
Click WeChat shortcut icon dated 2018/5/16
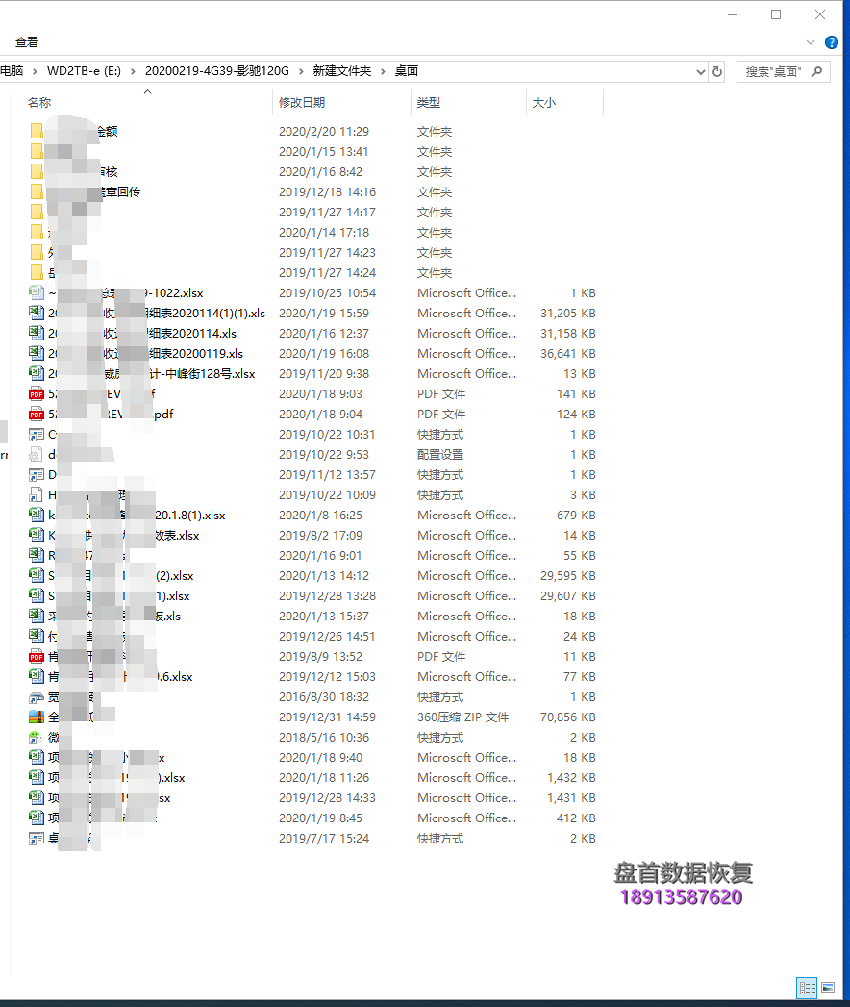[x=36, y=738]
